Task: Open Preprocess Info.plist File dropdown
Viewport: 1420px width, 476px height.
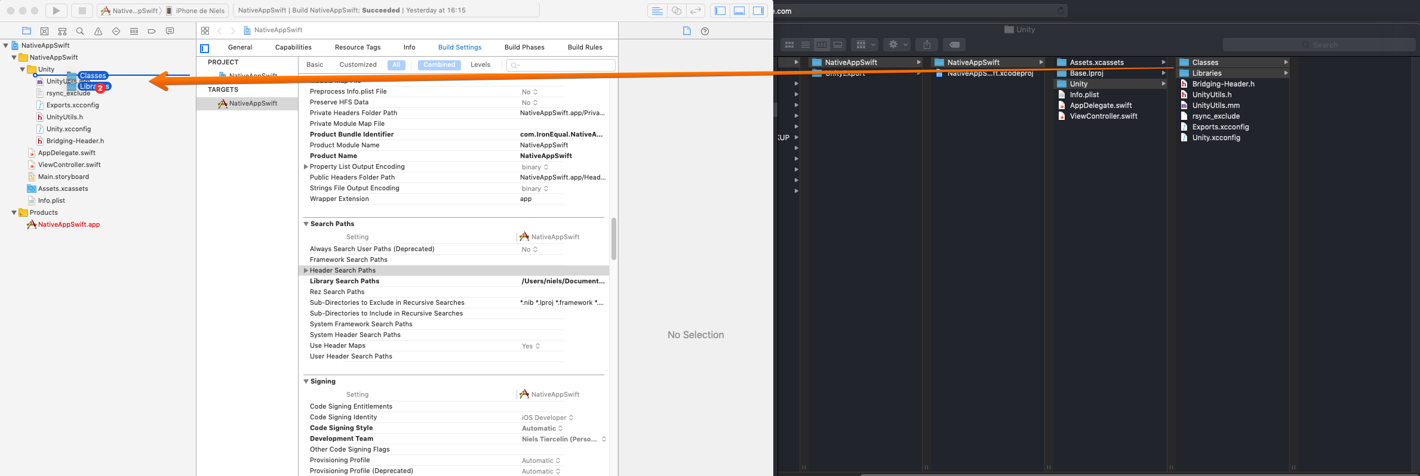Action: click(530, 92)
